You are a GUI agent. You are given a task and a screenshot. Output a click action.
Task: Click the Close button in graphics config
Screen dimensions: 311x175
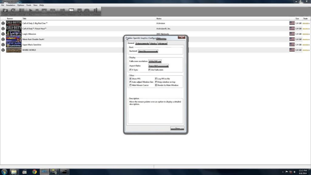coord(177,128)
